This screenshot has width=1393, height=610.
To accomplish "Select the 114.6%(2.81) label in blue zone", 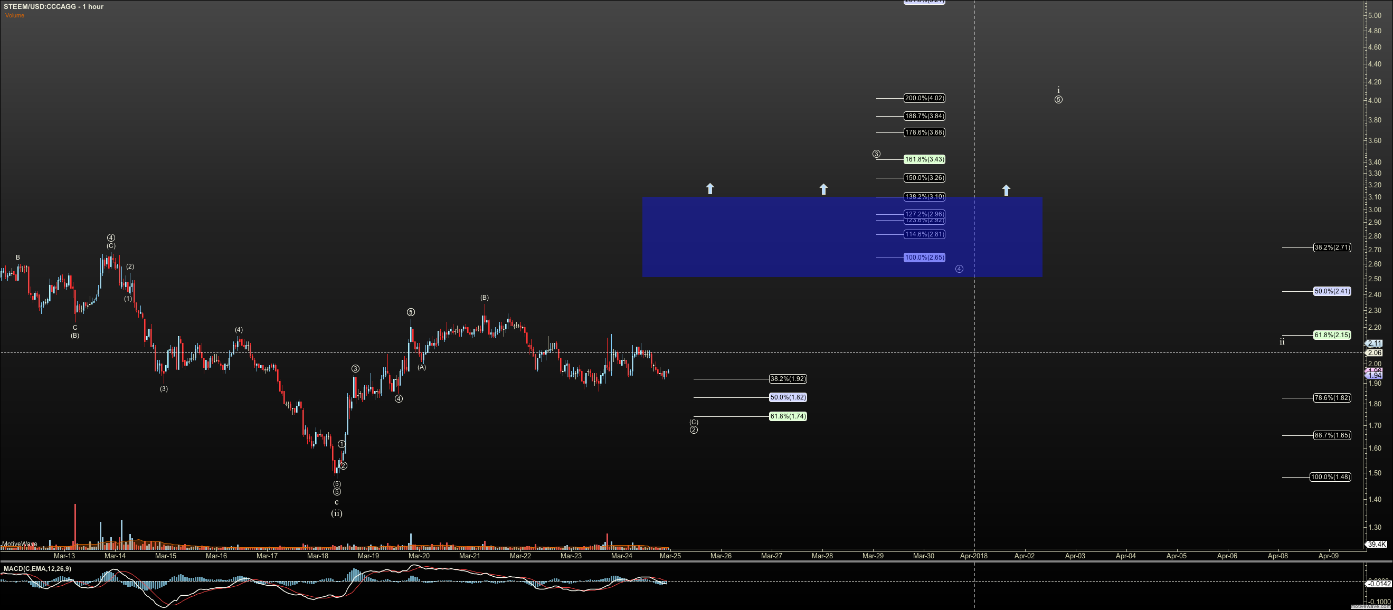I will 925,234.
